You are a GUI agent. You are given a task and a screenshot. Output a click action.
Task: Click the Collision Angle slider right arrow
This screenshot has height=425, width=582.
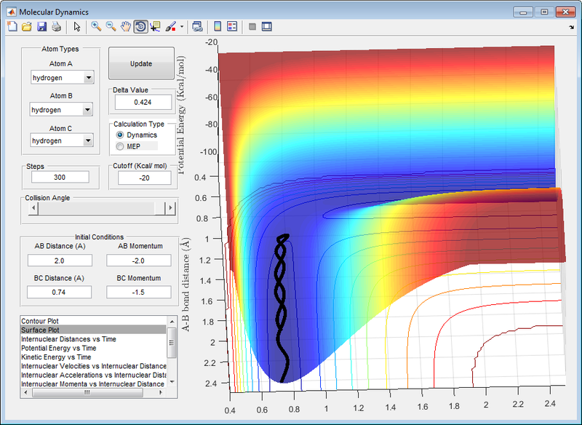170,208
